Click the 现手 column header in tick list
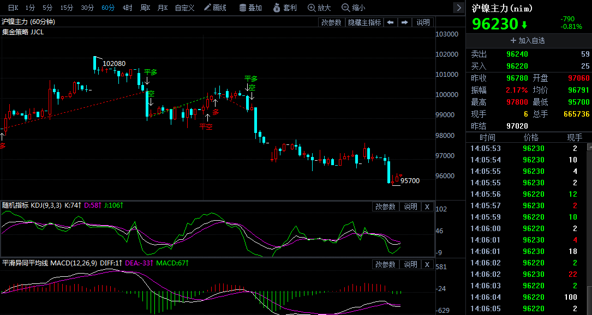This screenshot has width=592, height=315. [575, 137]
